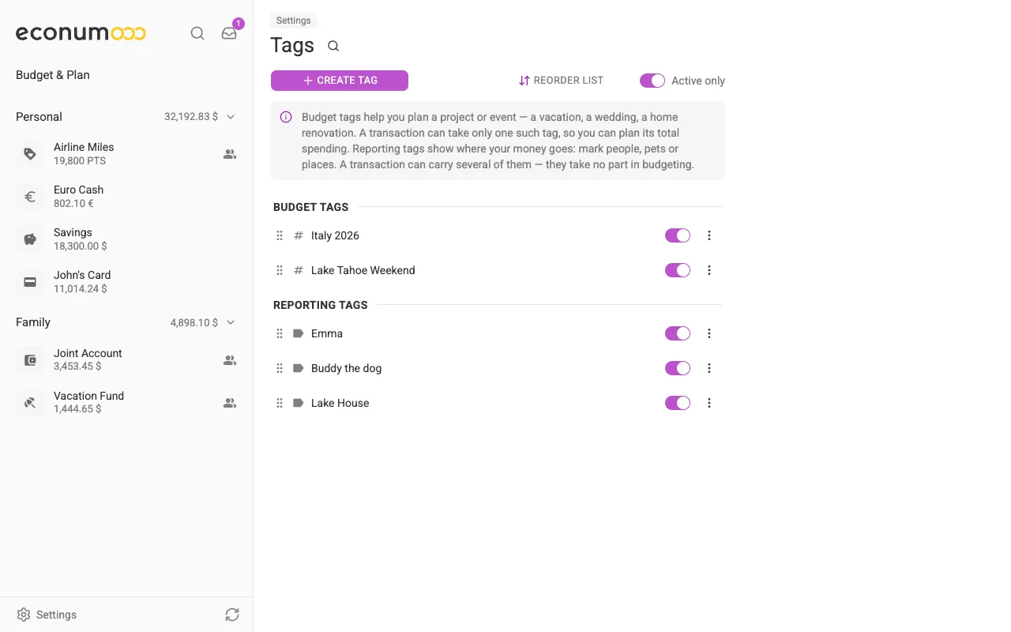Turn off the Emma tag switch
Viewport: 1011px width, 632px height.
(x=678, y=333)
